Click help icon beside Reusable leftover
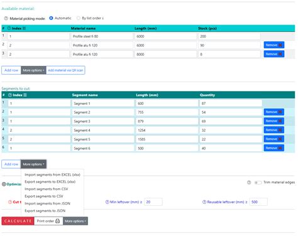 (204, 202)
